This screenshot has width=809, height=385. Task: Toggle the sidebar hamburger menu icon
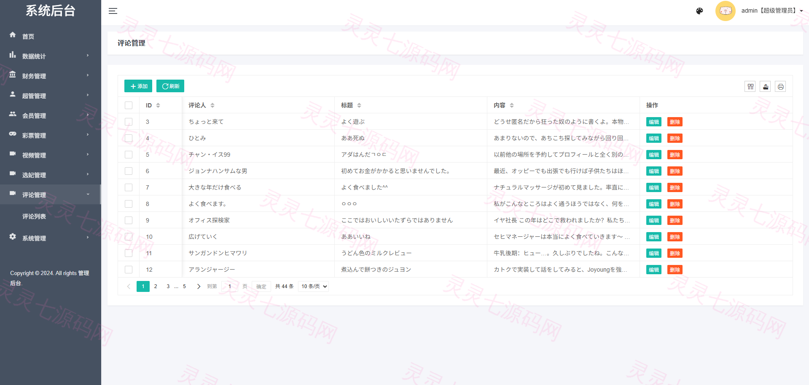click(113, 11)
